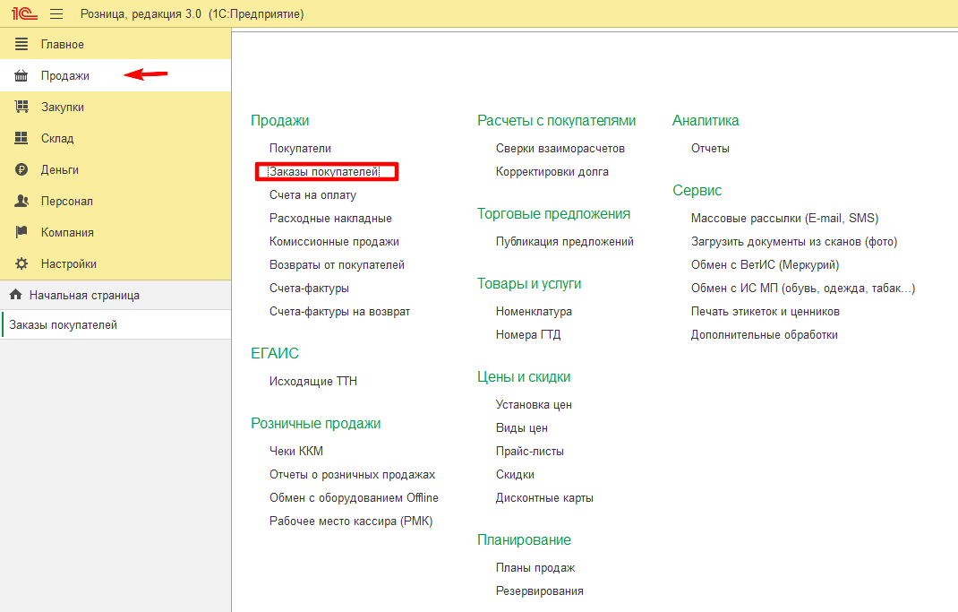The image size is (958, 612).
Task: Open Резервирования
Action: (540, 590)
